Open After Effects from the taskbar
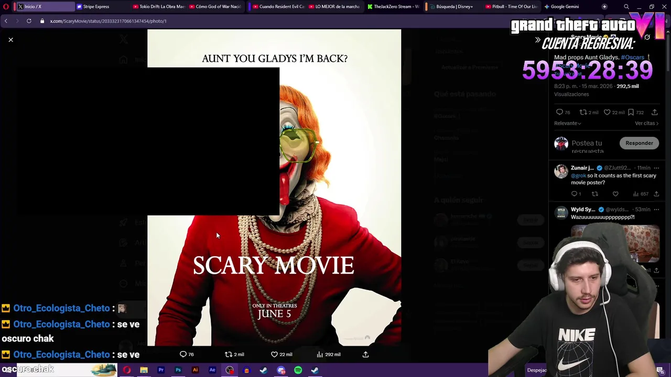671x377 pixels. [212, 370]
